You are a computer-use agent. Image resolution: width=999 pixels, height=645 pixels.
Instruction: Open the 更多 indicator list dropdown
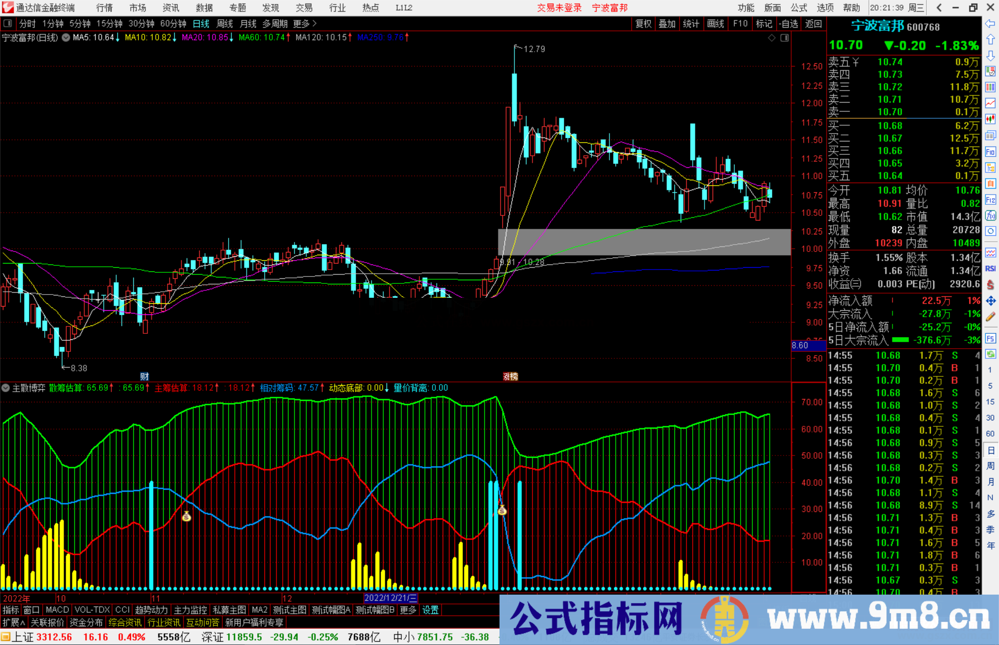407,610
